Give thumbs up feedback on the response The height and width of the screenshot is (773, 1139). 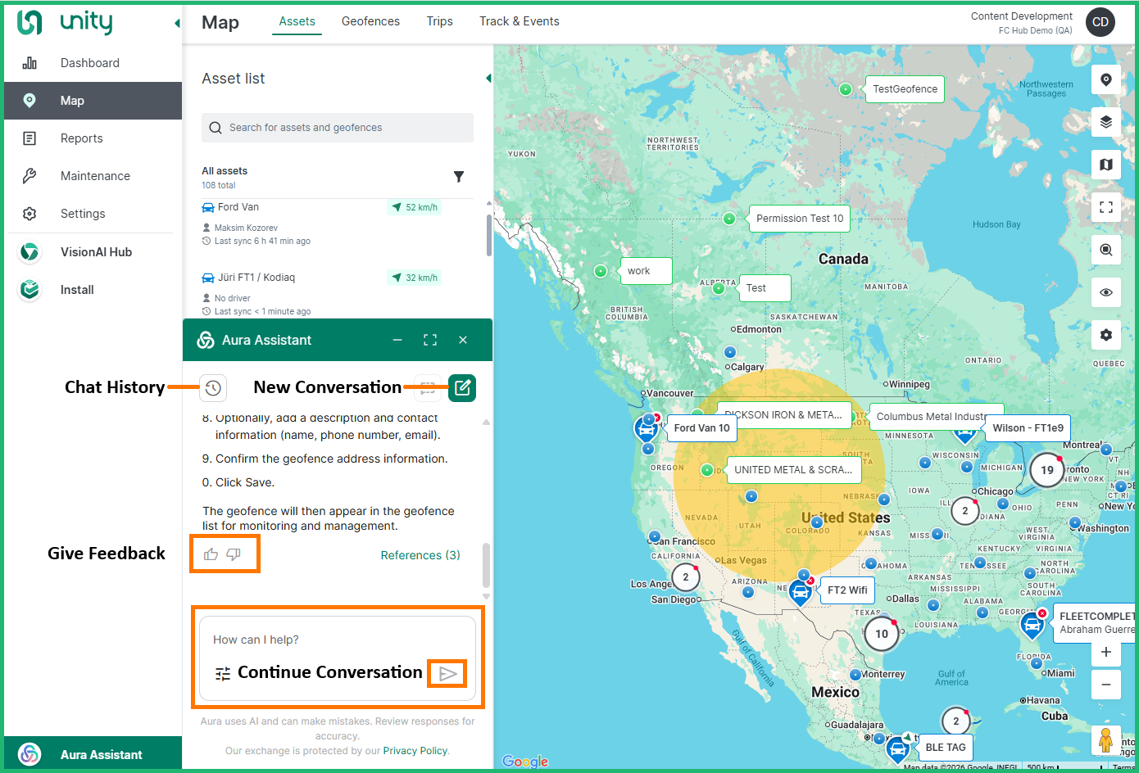coord(211,554)
